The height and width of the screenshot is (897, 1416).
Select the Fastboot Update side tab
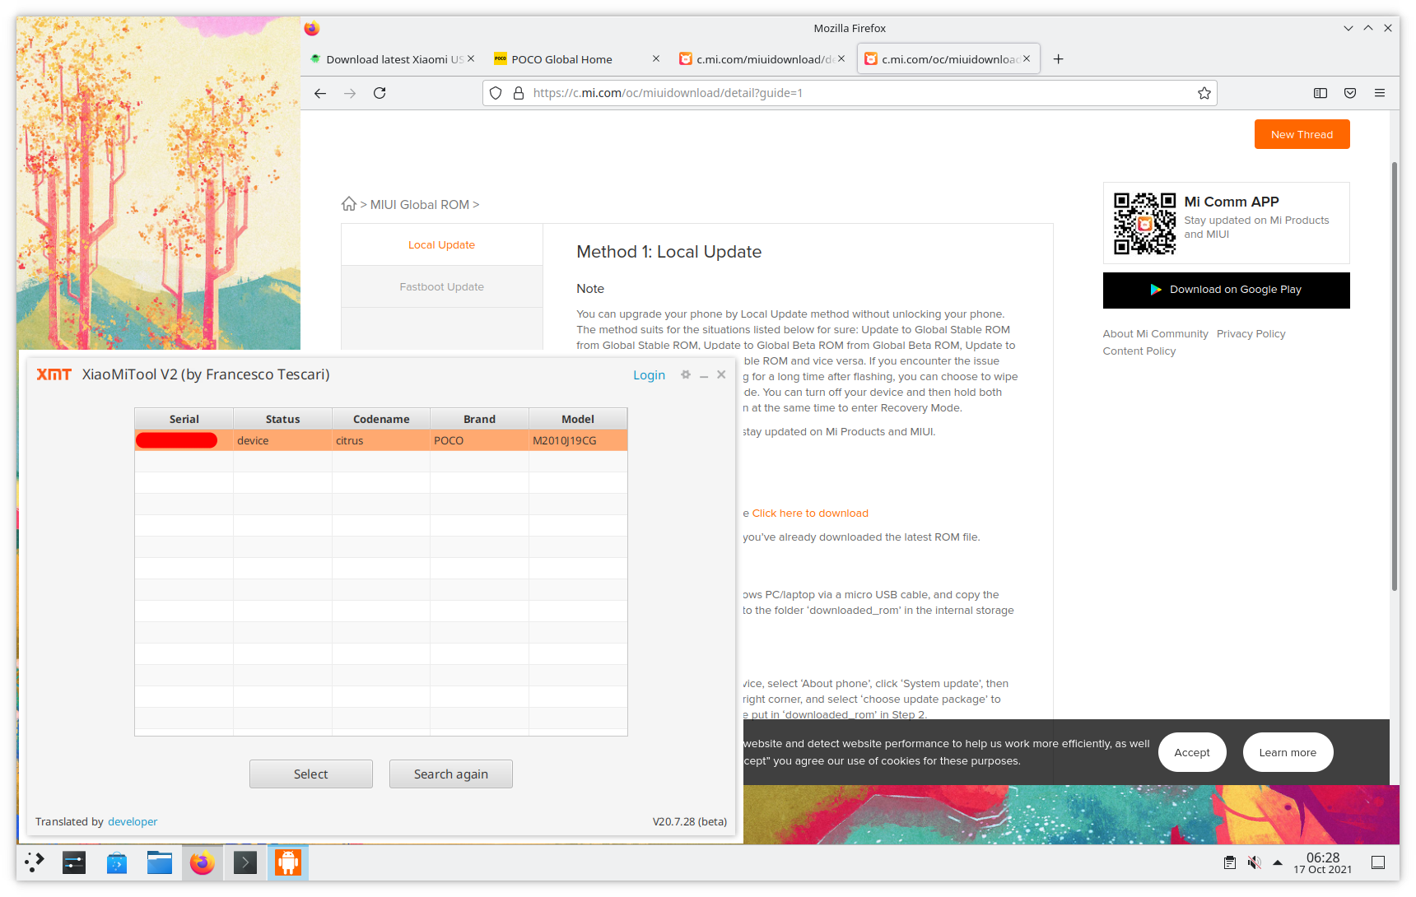coord(442,286)
